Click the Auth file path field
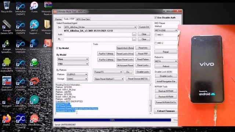This screenshot has width=235, height=132. (98, 34)
